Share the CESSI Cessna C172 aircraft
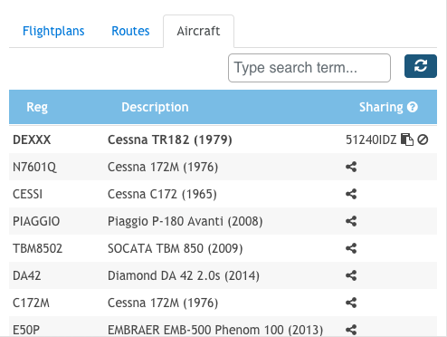 tap(351, 194)
